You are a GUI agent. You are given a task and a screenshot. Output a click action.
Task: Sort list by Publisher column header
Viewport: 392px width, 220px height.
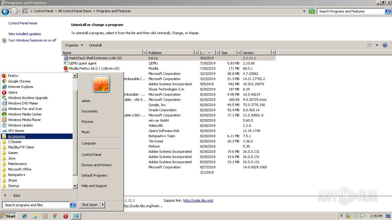point(171,53)
